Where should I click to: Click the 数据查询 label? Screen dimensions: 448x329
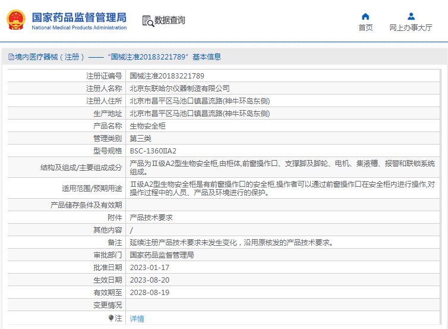tap(170, 20)
